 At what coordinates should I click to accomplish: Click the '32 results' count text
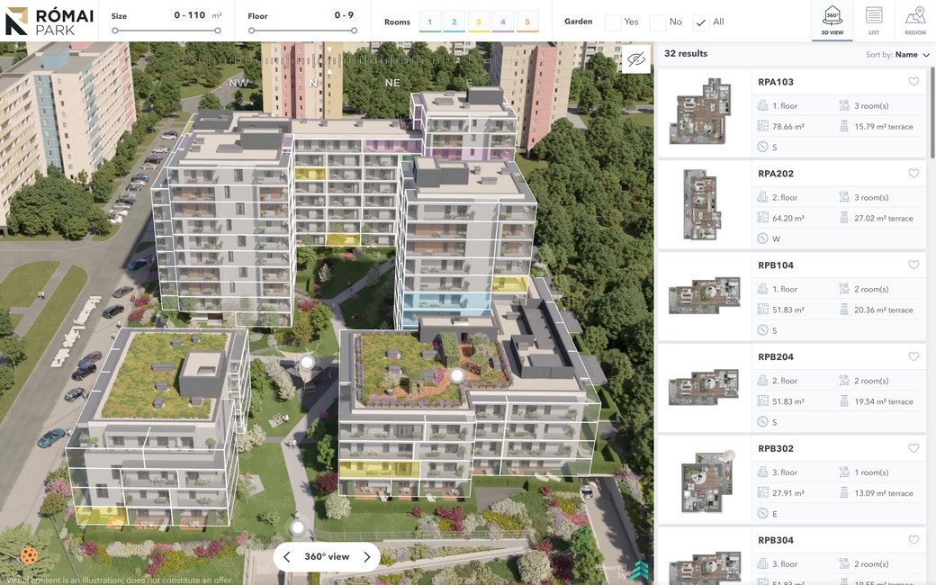685,54
